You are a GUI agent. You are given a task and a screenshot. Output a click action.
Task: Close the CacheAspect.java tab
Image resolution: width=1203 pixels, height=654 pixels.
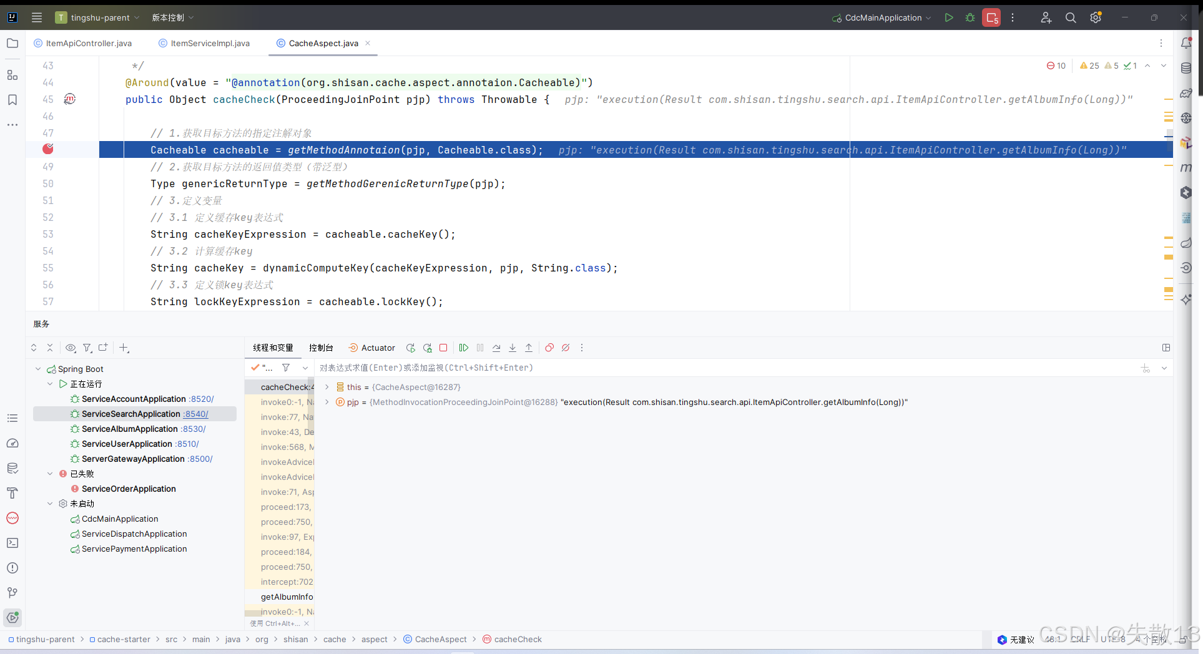pyautogui.click(x=368, y=43)
